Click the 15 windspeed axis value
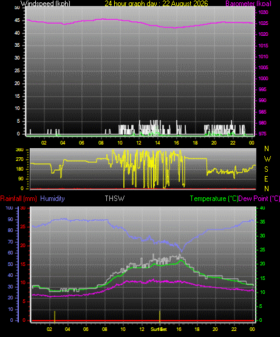The image size is (280, 337). pyautogui.click(x=17, y=96)
